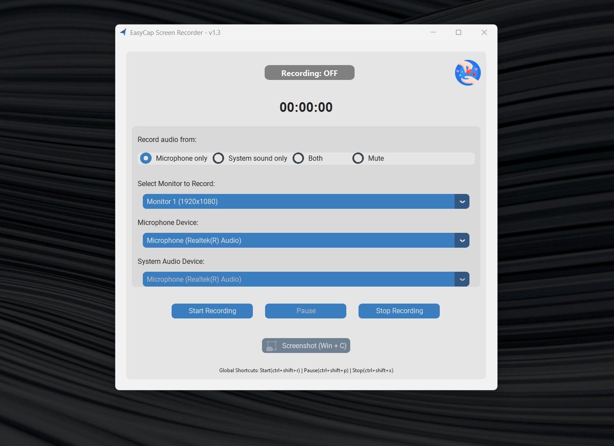This screenshot has width=614, height=446.
Task: Click the paper plane app icon in title bar
Action: click(x=123, y=32)
